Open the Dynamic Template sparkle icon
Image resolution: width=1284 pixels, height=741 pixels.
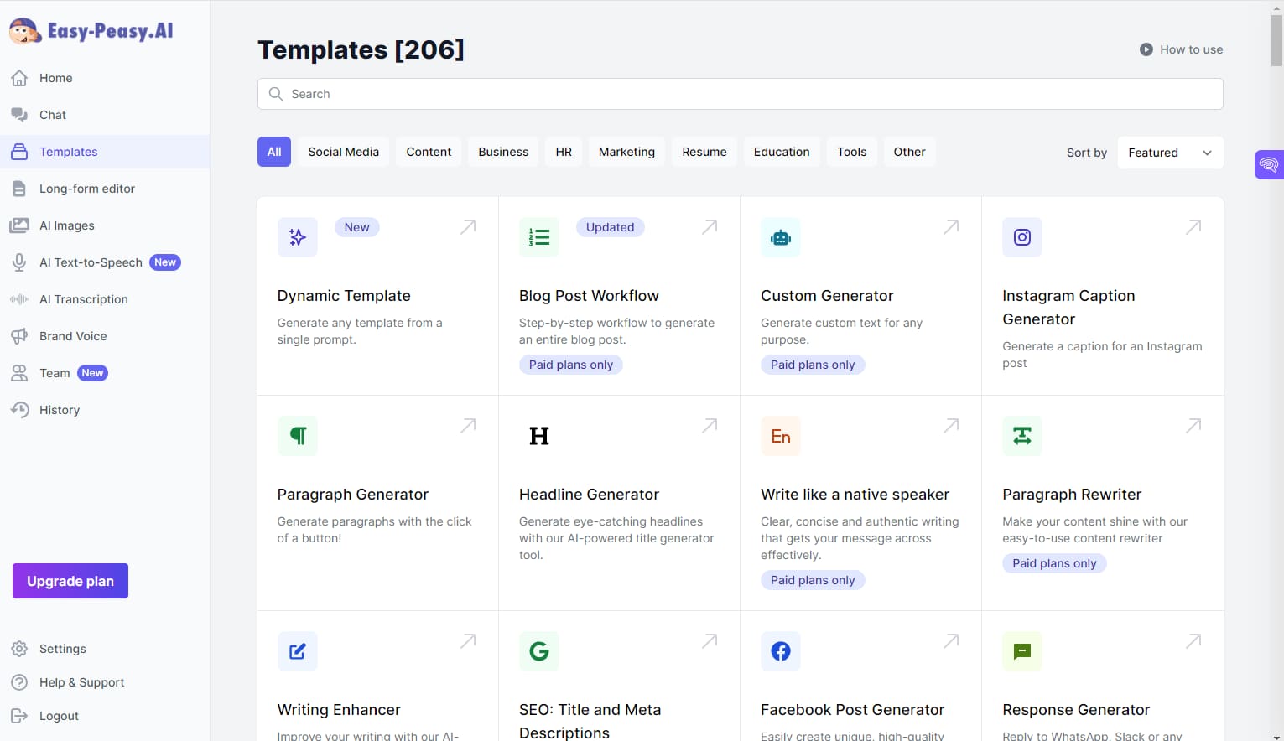click(x=298, y=237)
